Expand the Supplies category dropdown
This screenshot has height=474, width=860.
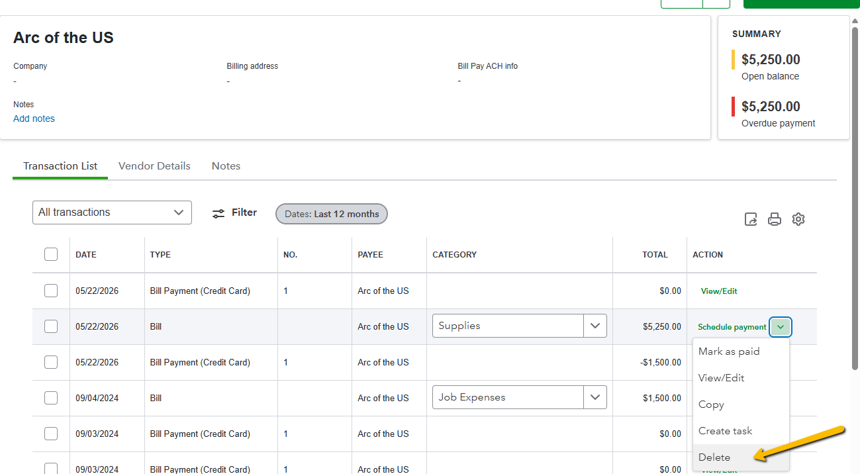tap(595, 326)
